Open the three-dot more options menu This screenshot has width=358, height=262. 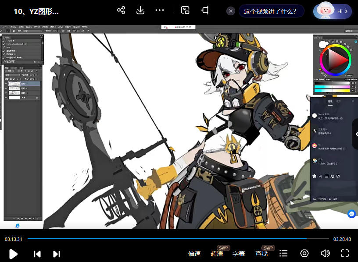pyautogui.click(x=160, y=11)
